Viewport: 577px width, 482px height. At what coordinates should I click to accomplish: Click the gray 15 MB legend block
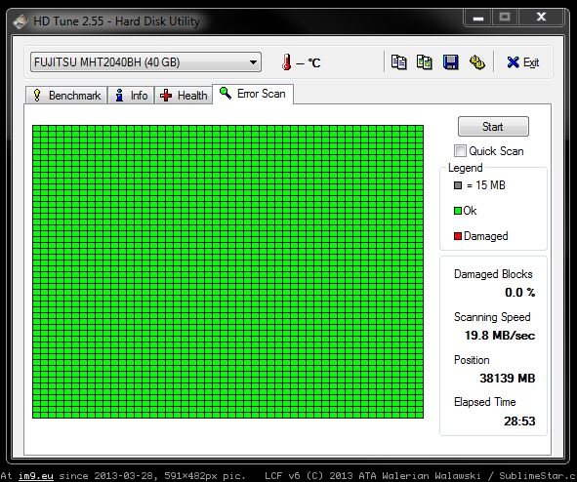pyautogui.click(x=458, y=185)
